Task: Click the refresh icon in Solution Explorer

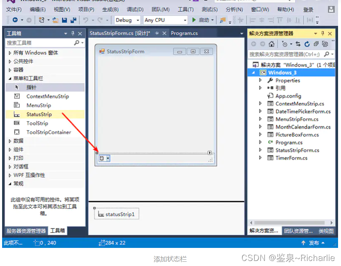Action: [x=307, y=44]
